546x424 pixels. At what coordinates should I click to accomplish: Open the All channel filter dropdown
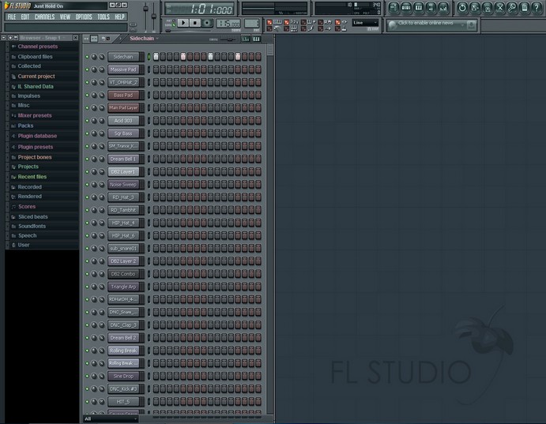click(x=99, y=418)
